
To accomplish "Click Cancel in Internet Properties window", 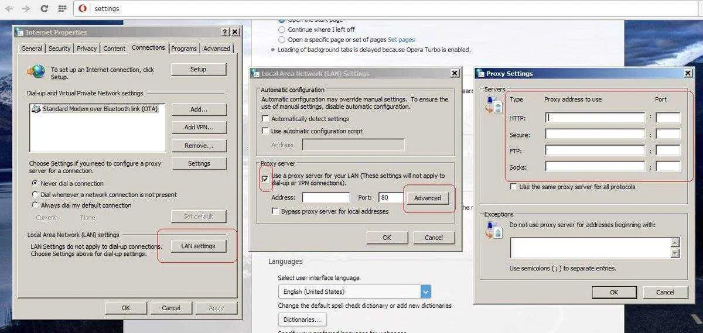I will tap(171, 308).
